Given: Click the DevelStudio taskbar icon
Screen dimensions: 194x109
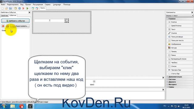Looking at the screenshot, I should click(x=30, y=106).
